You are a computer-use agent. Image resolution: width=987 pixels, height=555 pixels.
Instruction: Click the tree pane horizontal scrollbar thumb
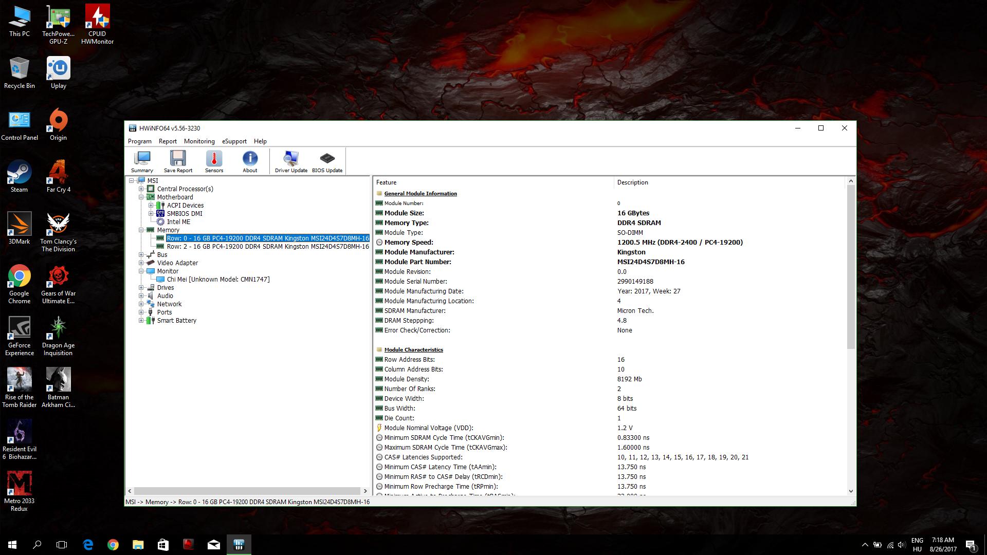(247, 491)
